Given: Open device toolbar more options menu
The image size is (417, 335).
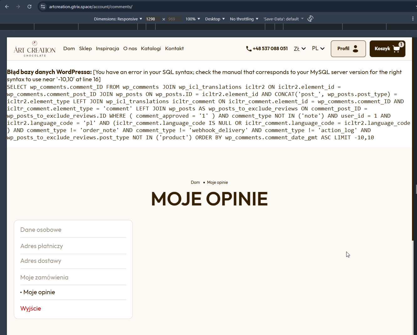Looking at the screenshot, I should coord(413,19).
